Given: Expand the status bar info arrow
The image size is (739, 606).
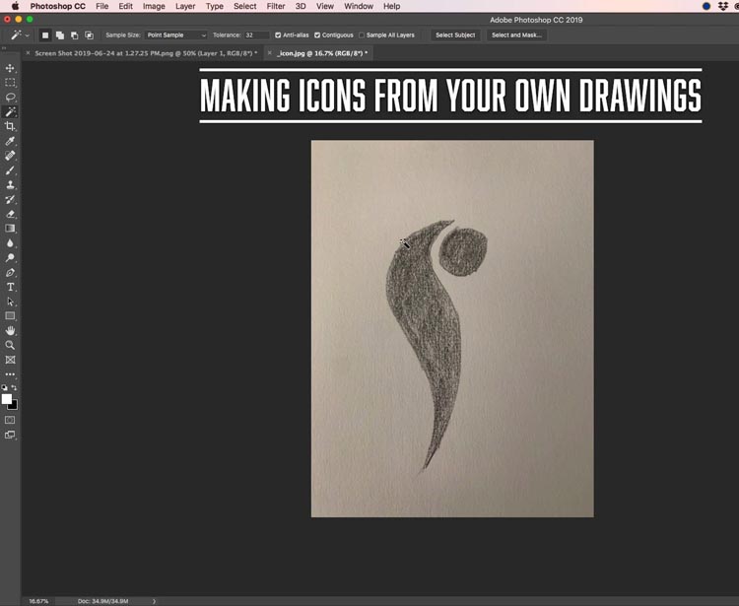Looking at the screenshot, I should [x=154, y=601].
